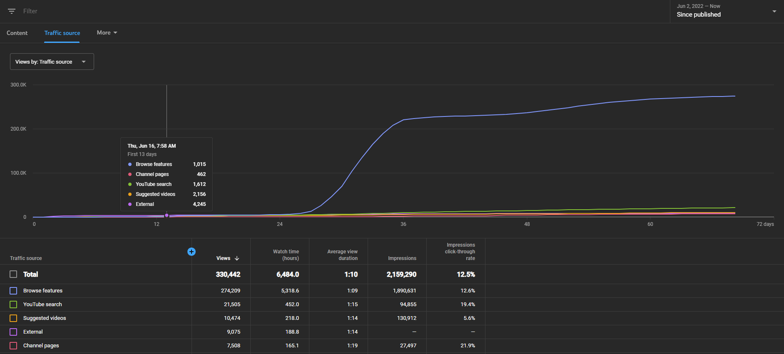Viewport: 784px width, 354px height.
Task: Open the Views by Traffic source dropdown
Action: (52, 62)
